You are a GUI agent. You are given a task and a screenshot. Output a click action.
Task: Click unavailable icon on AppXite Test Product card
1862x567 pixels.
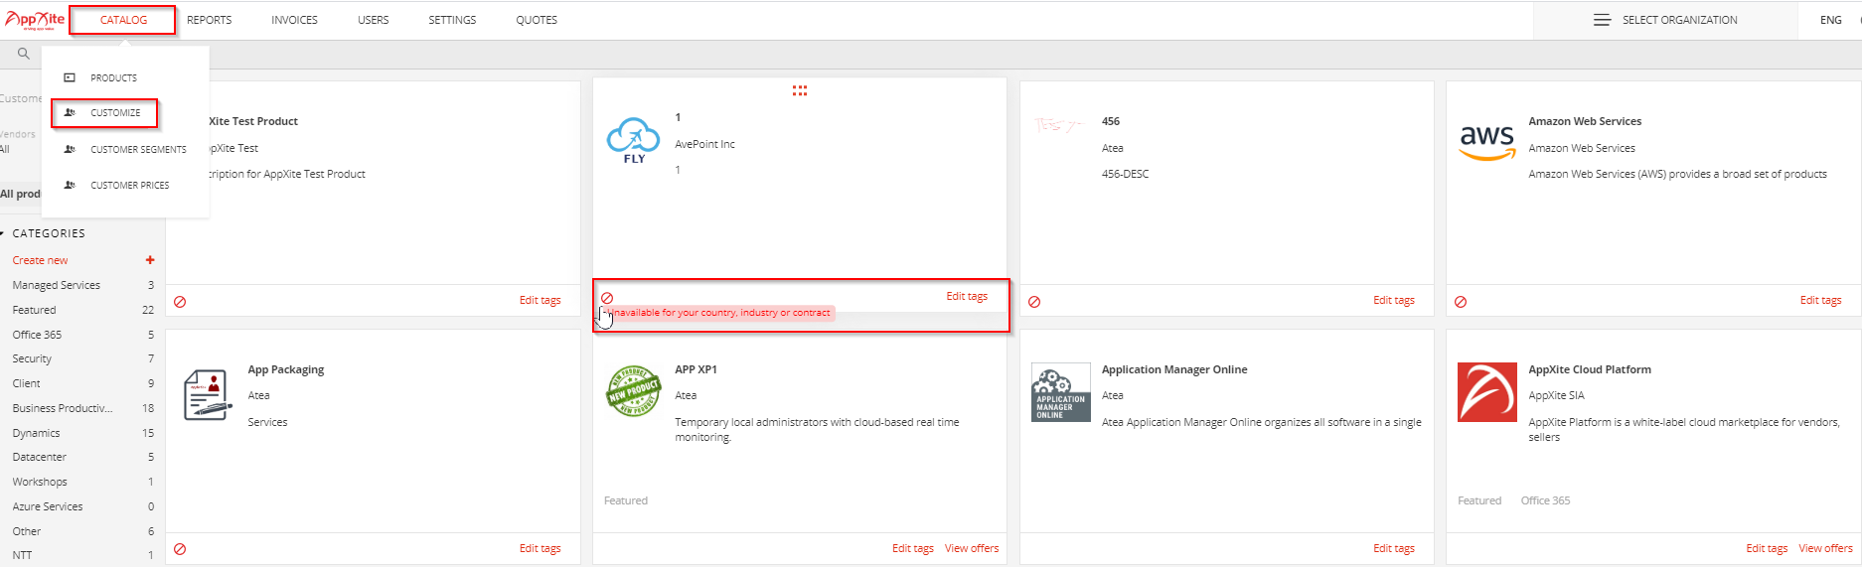pos(180,302)
